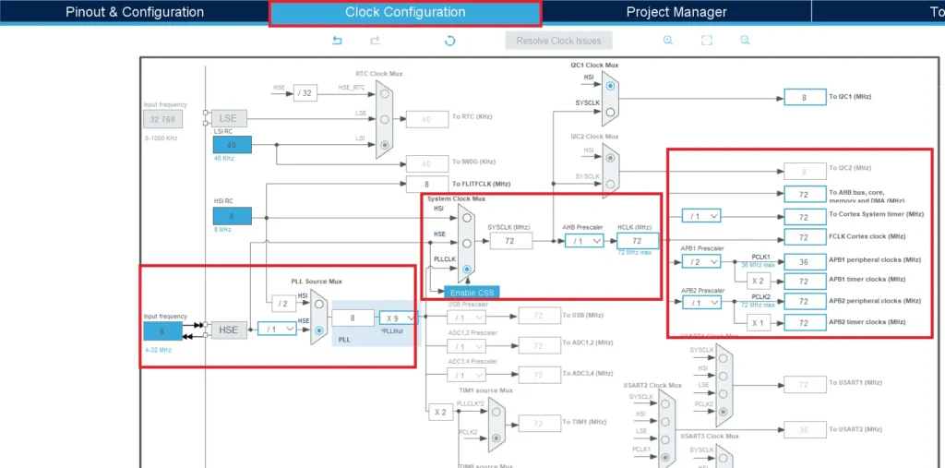Viewport: 945px width, 468px height.
Task: Select HSI for I2C1 Clock Mux
Action: click(611, 86)
